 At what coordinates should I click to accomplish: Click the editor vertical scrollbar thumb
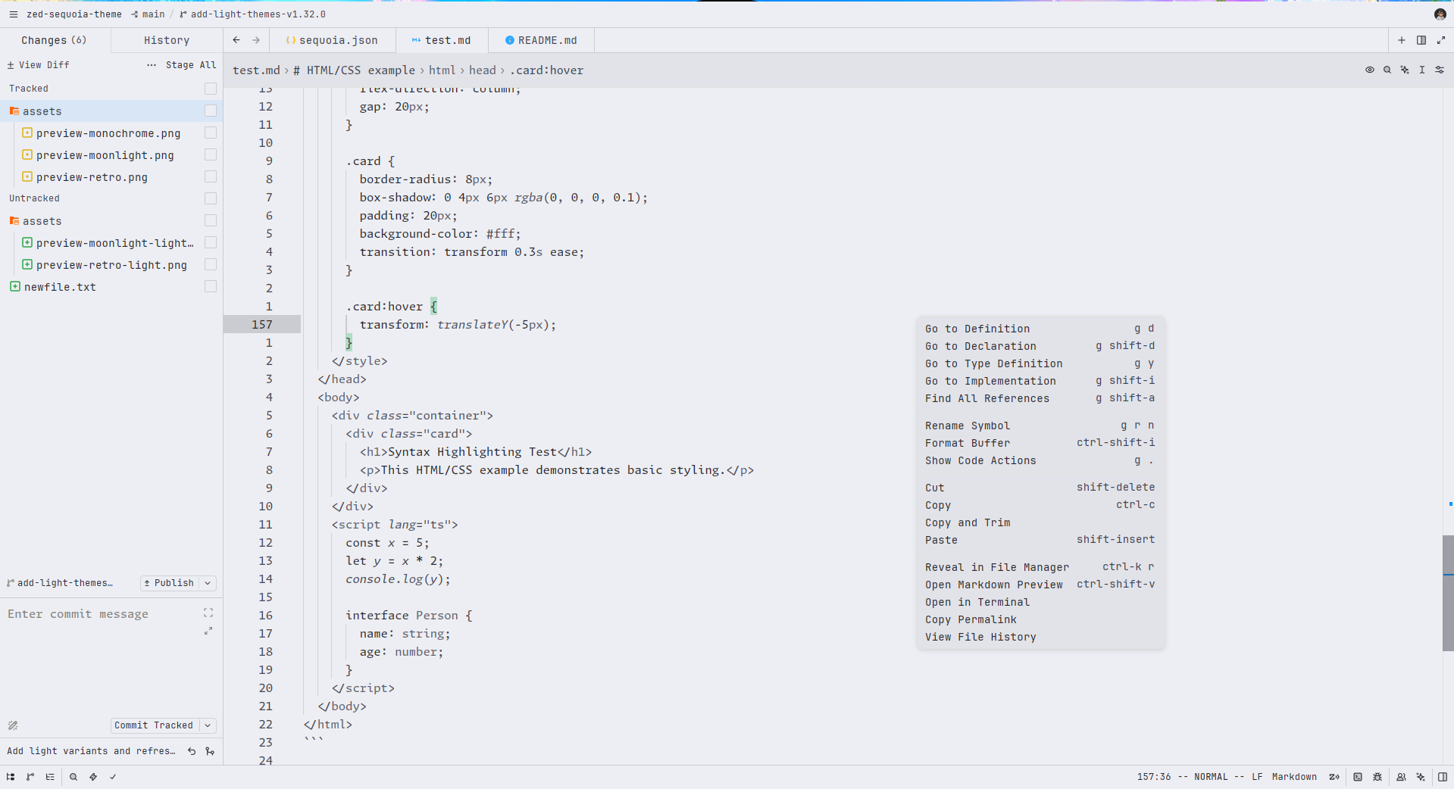tap(1448, 593)
